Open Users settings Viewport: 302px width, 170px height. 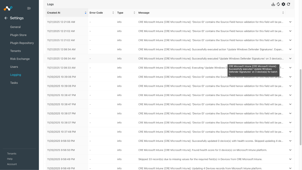(x=14, y=67)
